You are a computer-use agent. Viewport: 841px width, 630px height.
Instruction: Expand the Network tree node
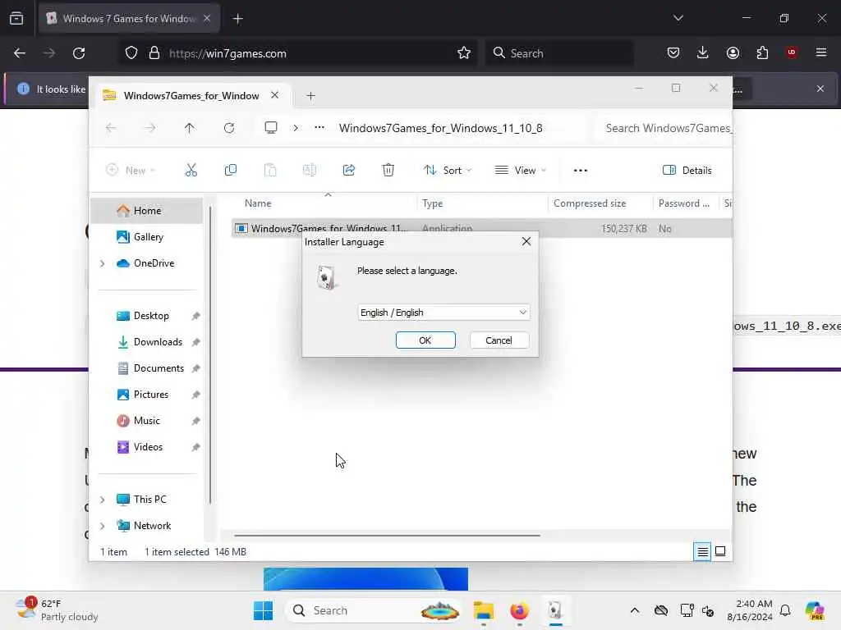(x=103, y=526)
